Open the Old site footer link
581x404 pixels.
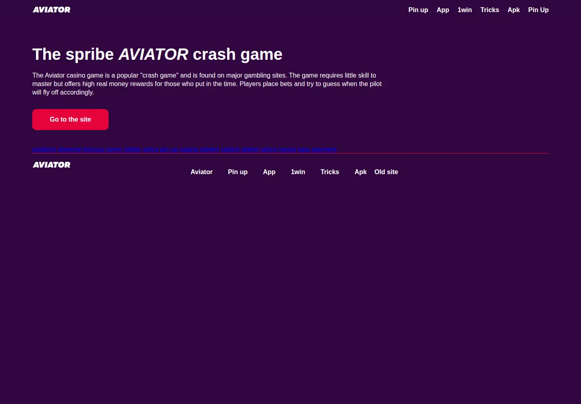[x=386, y=172]
